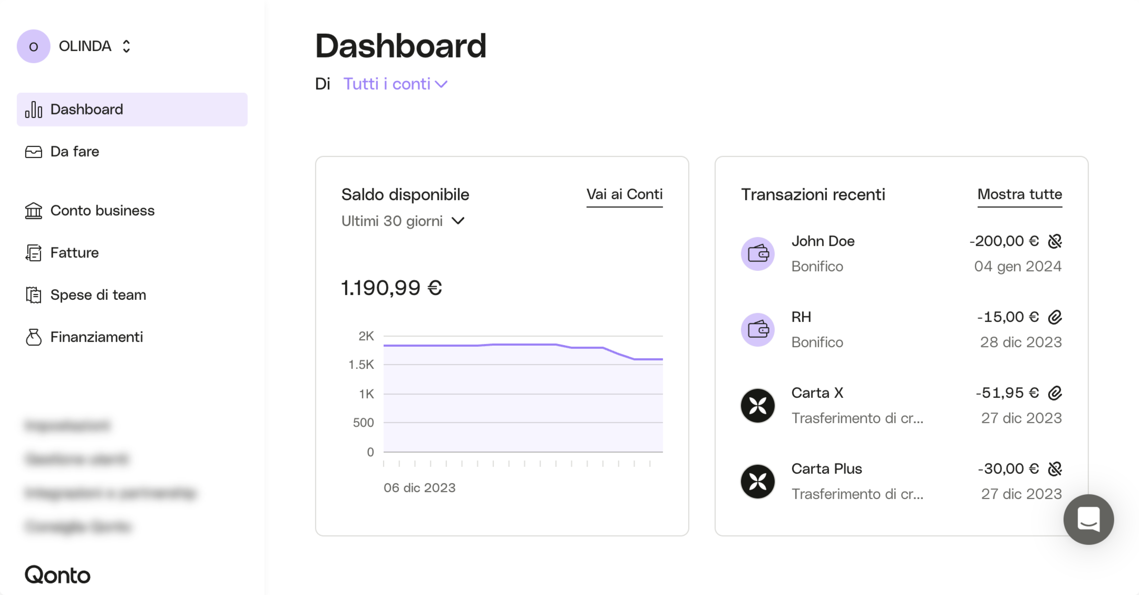This screenshot has height=595, width=1139.
Task: Click the Vai ai Conti link
Action: point(624,194)
